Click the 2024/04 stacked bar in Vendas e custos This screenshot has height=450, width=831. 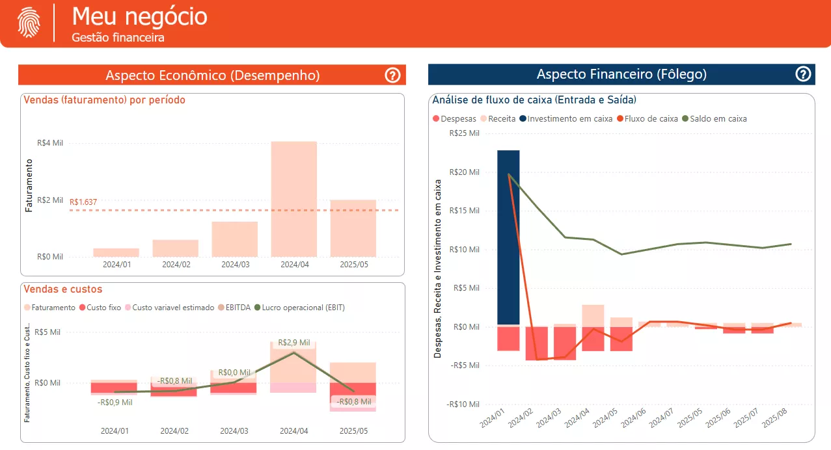pos(294,367)
